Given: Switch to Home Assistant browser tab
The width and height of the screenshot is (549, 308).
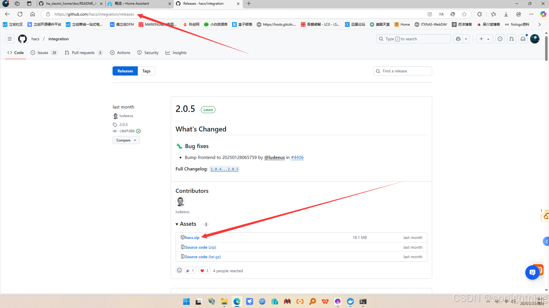Looking at the screenshot, I should coord(139,4).
